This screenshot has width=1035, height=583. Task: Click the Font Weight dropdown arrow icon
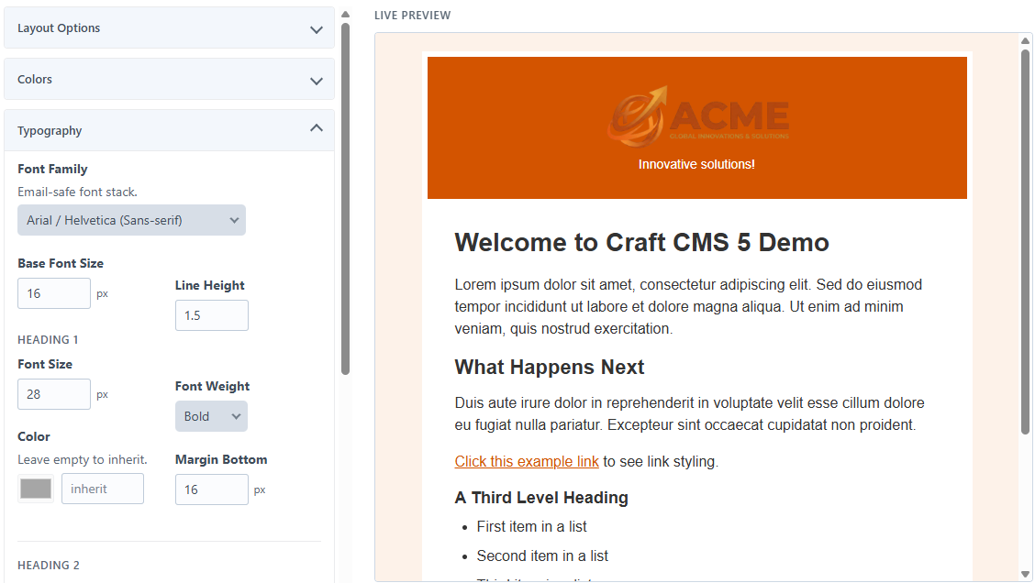pos(237,415)
